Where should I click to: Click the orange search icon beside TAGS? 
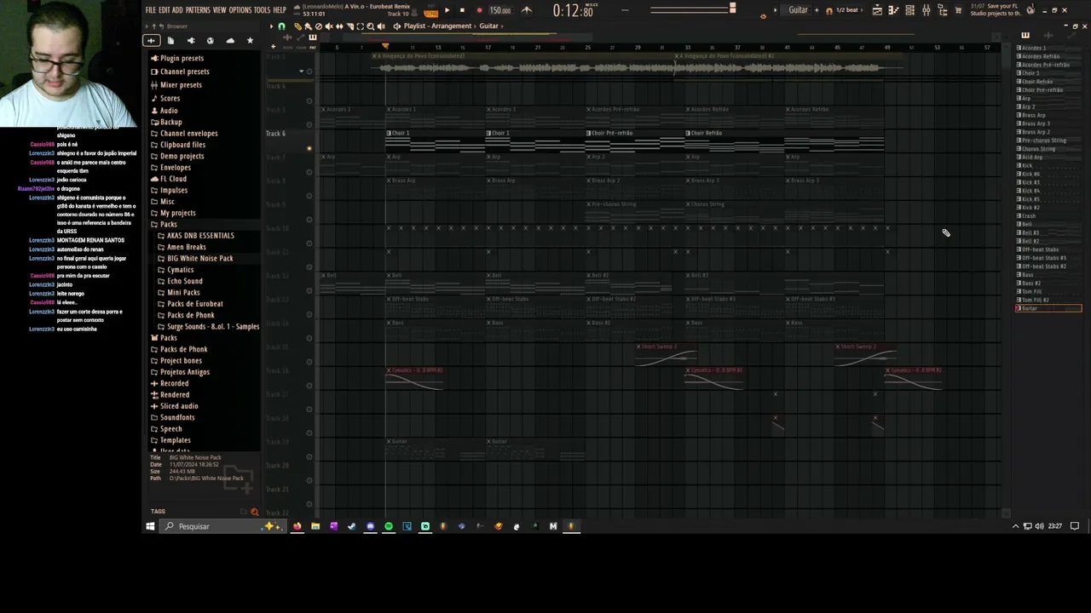point(254,512)
